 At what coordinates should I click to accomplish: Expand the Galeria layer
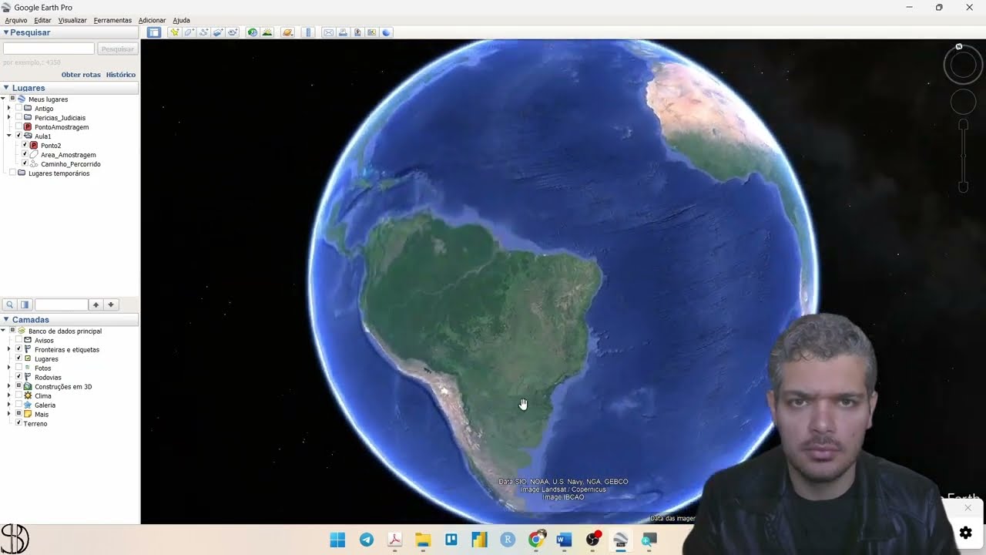click(x=9, y=405)
